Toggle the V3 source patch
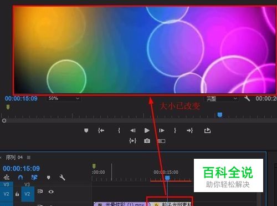This screenshot has height=206, width=277. click(6, 184)
